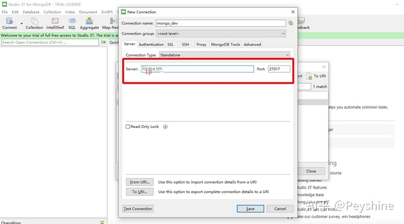Click the '1 match' text
Screen dimensions: 404x224
pos(320,86)
